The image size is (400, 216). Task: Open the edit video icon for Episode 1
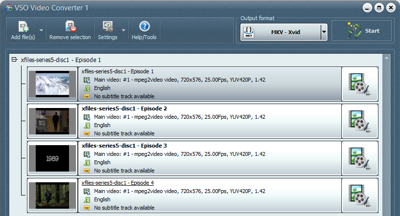point(360,84)
